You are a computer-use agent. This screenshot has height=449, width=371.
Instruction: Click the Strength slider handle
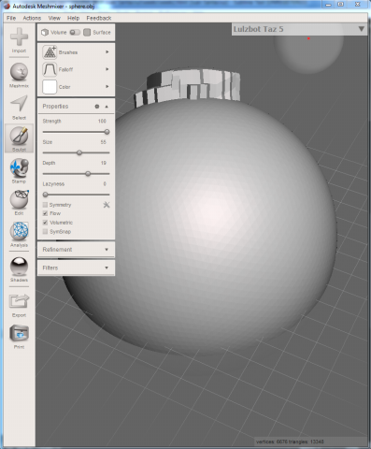pyautogui.click(x=107, y=132)
